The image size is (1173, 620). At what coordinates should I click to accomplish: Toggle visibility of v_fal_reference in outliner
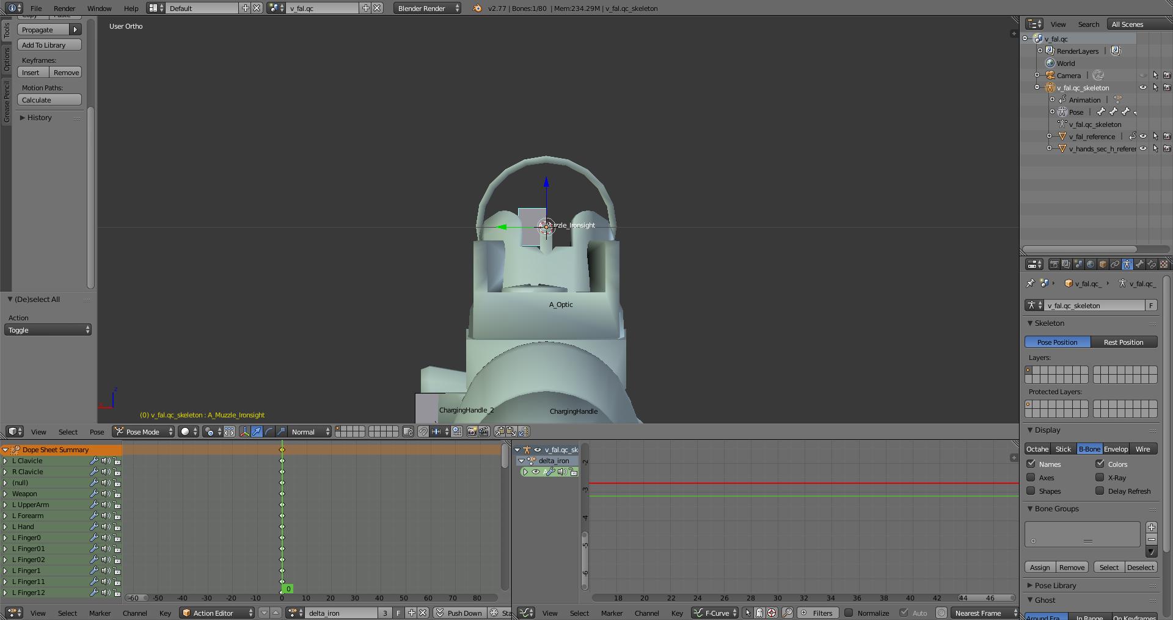click(1143, 136)
